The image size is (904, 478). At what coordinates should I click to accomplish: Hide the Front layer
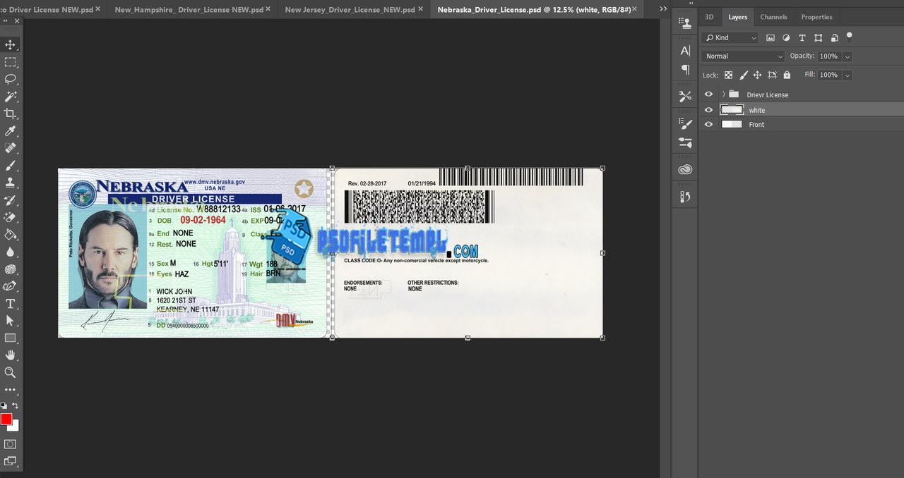point(708,124)
